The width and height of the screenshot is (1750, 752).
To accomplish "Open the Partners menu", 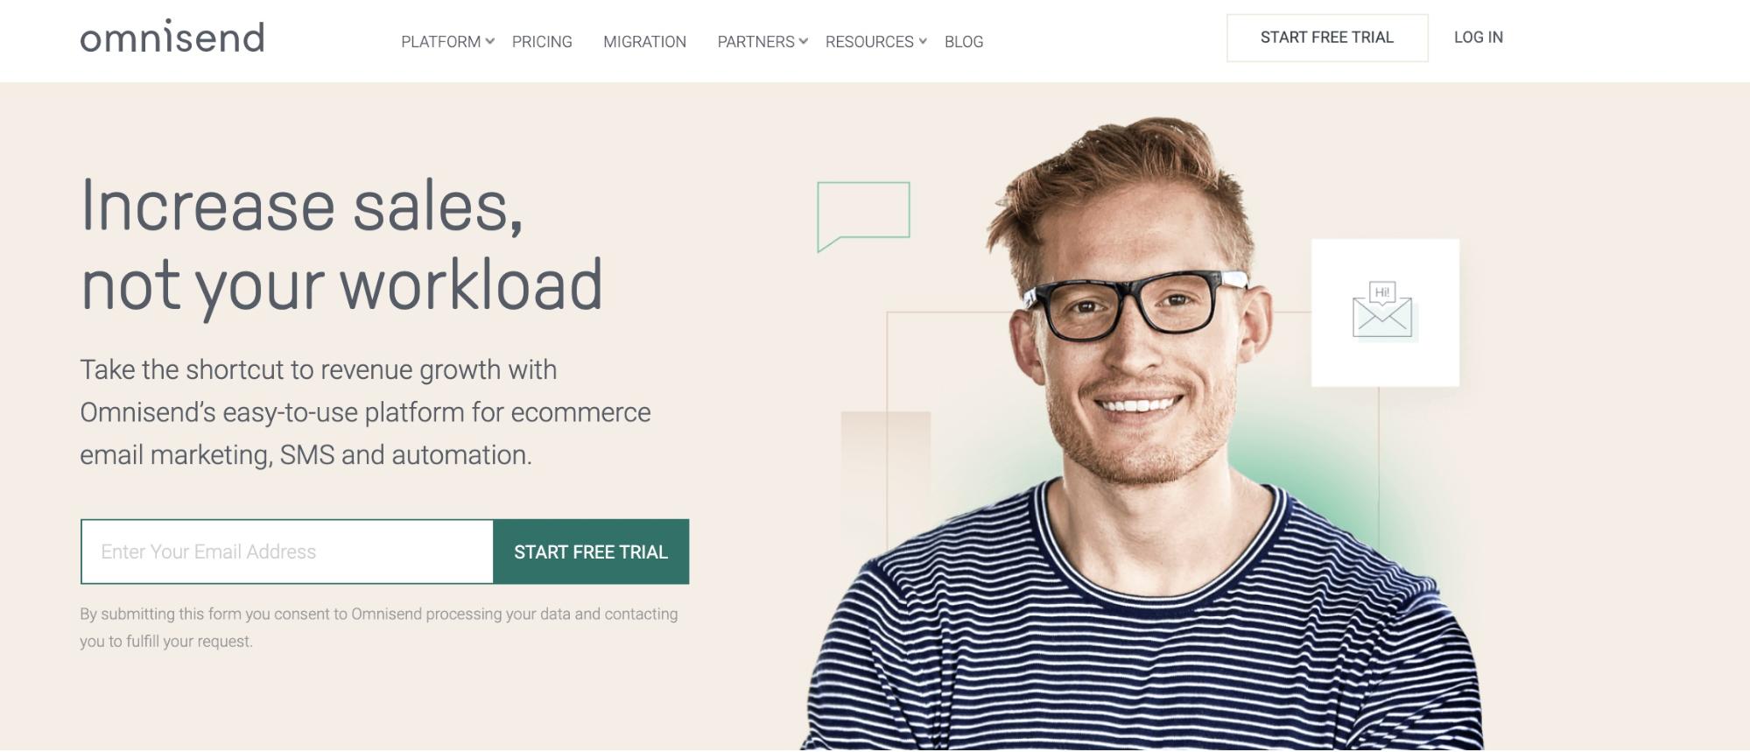I will (x=756, y=42).
